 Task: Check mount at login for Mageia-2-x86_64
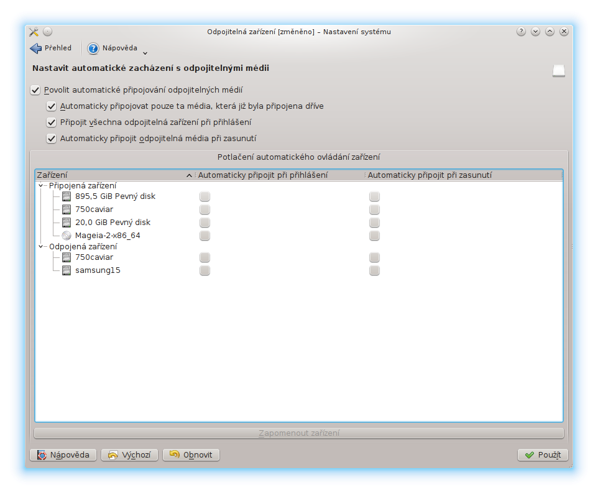pyautogui.click(x=205, y=236)
